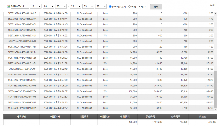Click the total win-loss -723,030
Viewport: 219px width, 126px height.
point(212,122)
